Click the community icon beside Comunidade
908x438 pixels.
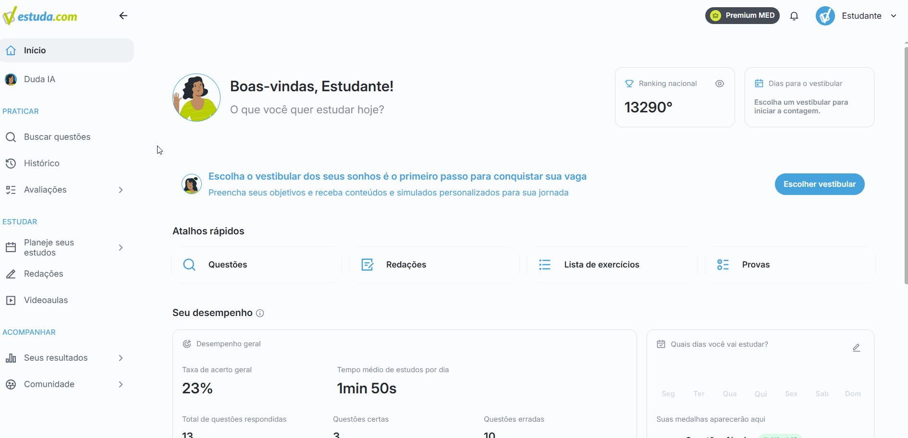11,384
